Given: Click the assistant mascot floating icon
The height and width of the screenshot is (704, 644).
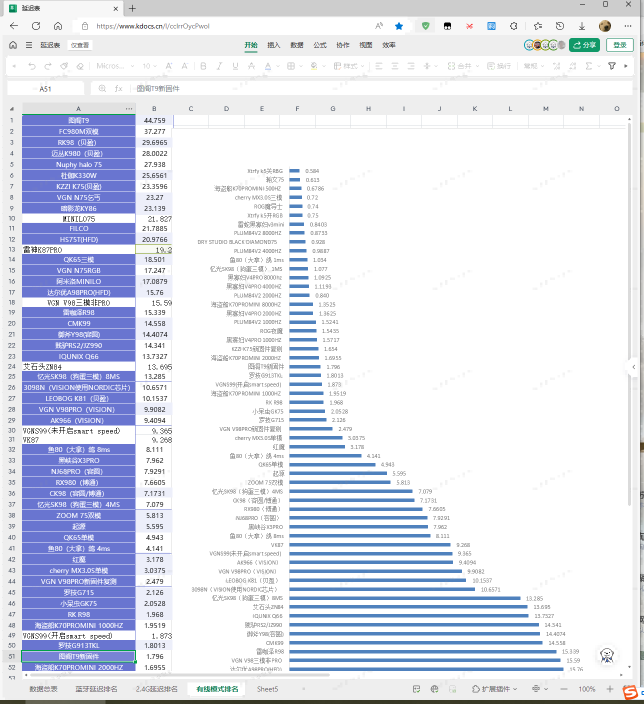Looking at the screenshot, I should point(607,655).
